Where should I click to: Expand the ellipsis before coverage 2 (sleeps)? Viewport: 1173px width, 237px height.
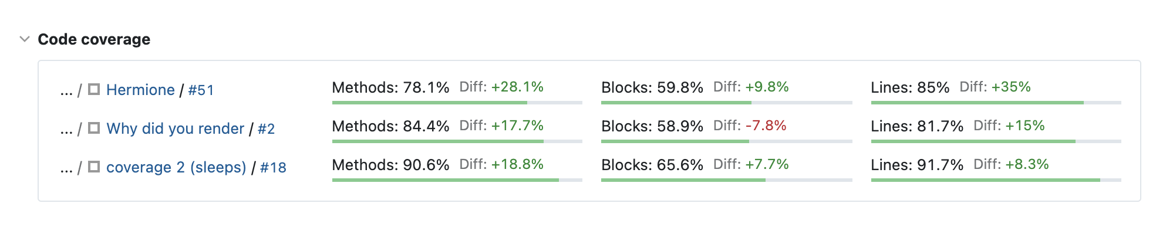tap(66, 168)
